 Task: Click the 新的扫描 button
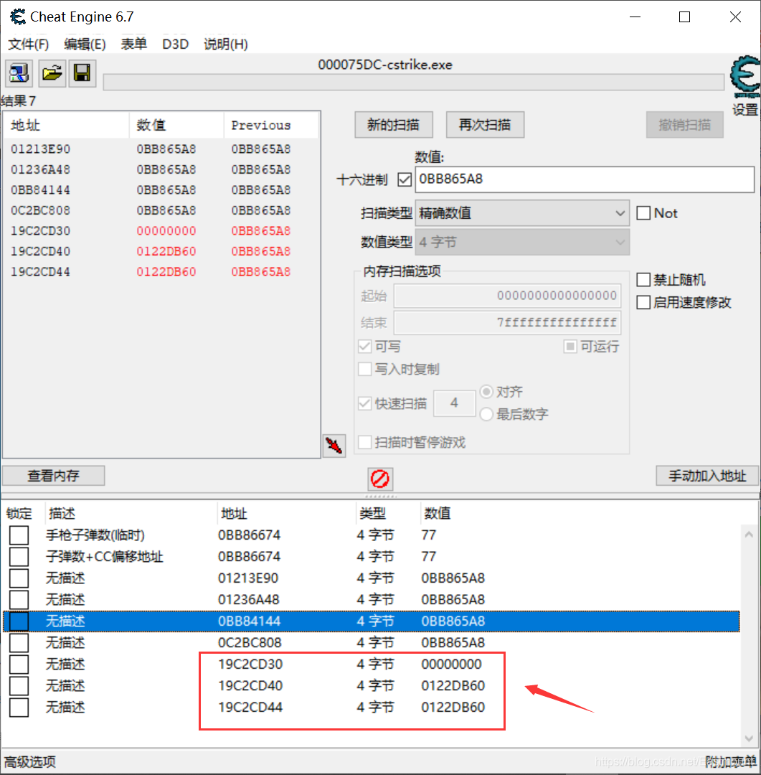tap(393, 125)
